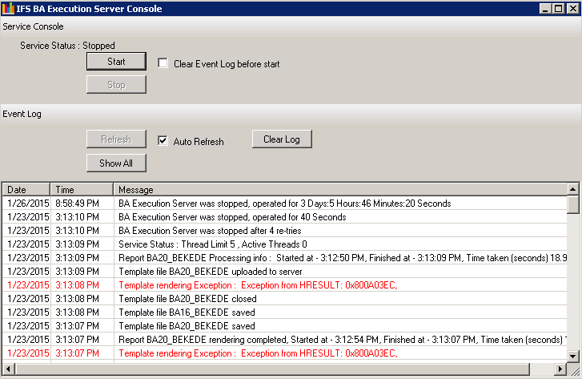
Task: Click the Message column header
Action: (x=340, y=189)
